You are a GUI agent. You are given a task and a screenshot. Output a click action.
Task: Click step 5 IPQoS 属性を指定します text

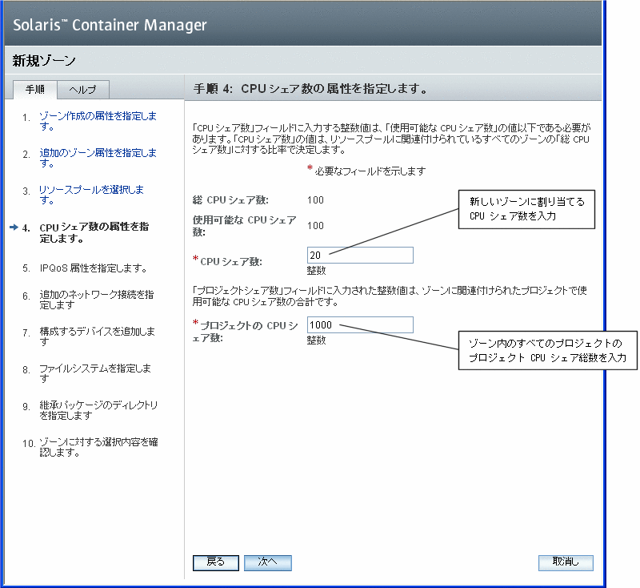[93, 268]
